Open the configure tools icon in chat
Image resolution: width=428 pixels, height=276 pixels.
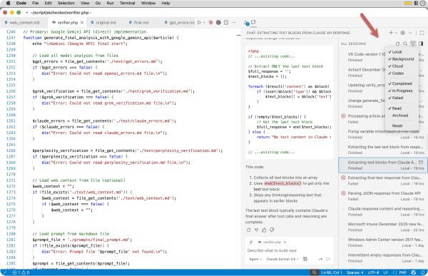click(305, 259)
